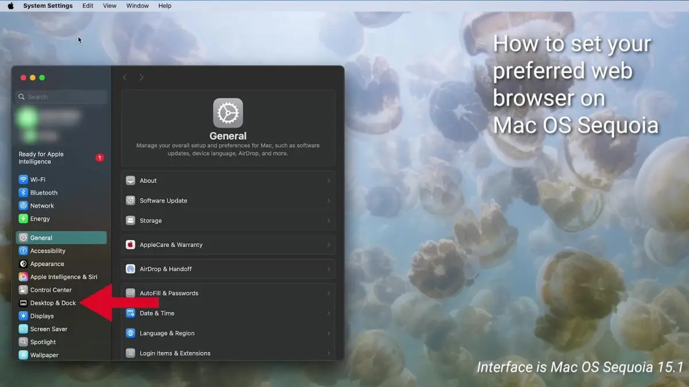689x387 pixels.
Task: Select the Control Center label in sidebar
Action: (x=51, y=290)
